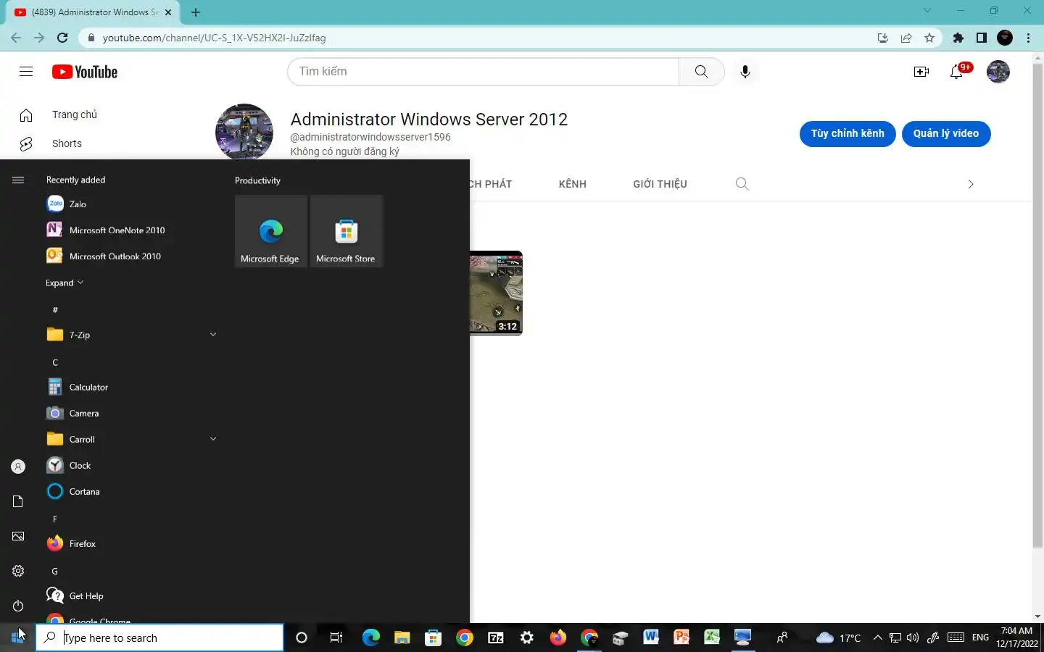Open the Chrome tab search dropdown

click(x=927, y=11)
